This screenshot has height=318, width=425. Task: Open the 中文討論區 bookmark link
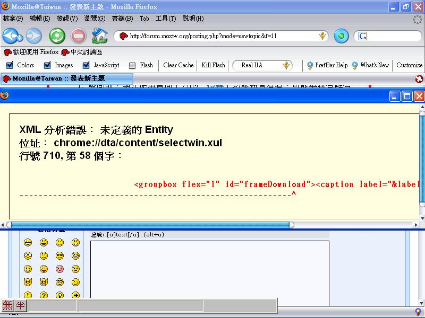pos(82,52)
